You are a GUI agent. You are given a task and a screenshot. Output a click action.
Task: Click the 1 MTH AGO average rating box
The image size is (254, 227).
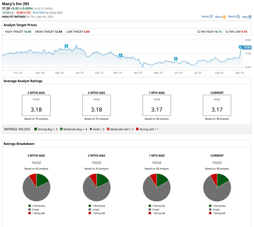(157, 105)
